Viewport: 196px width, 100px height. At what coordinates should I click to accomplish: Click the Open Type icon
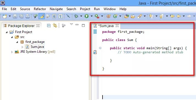pyautogui.click(x=127, y=16)
